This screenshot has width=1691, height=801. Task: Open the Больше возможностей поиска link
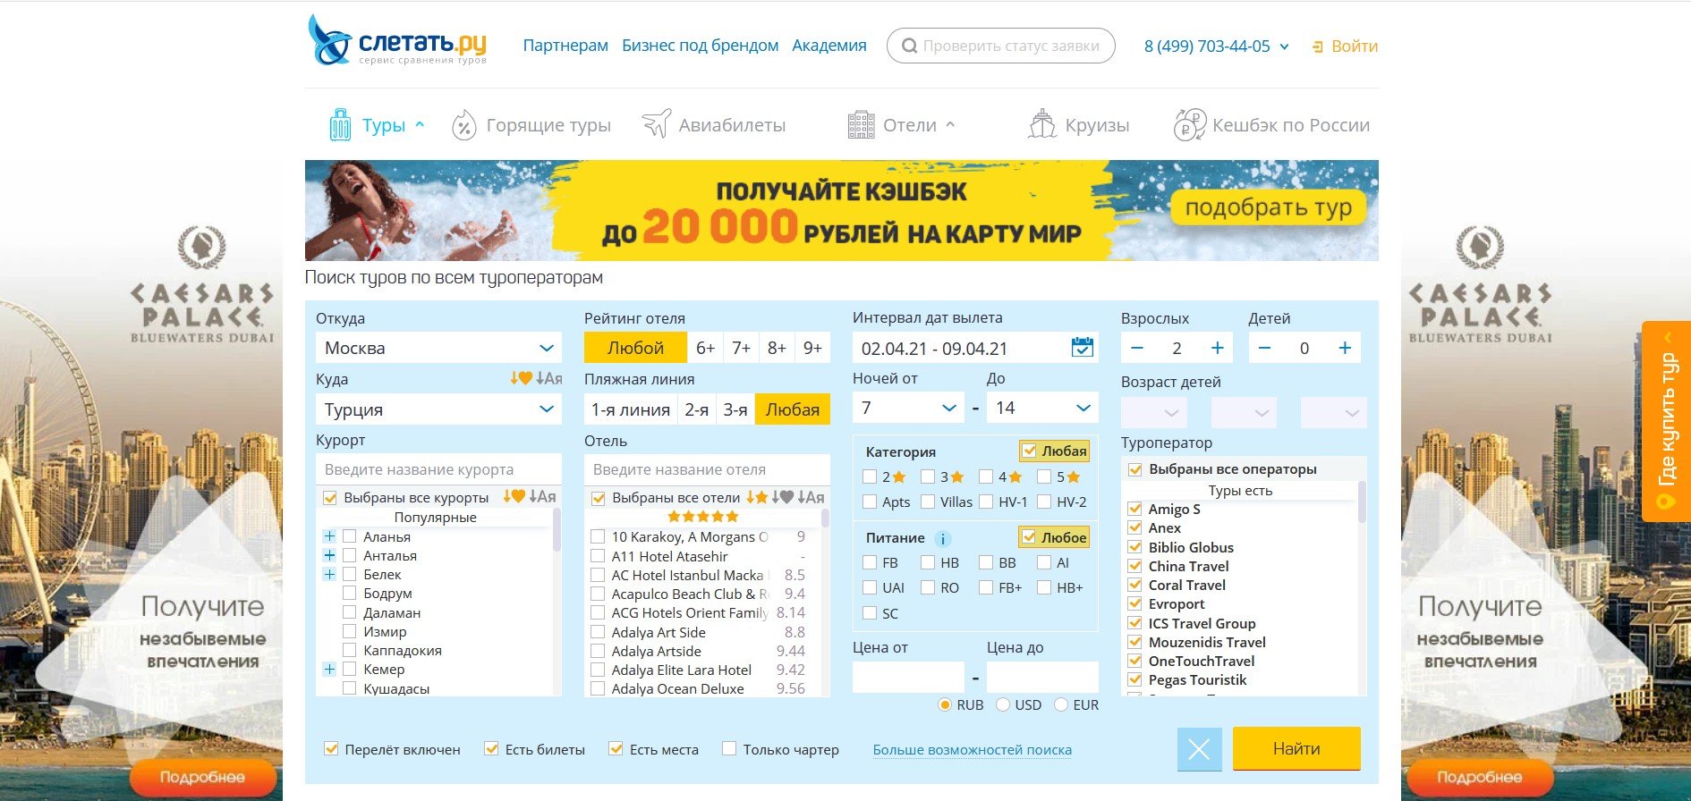(972, 750)
